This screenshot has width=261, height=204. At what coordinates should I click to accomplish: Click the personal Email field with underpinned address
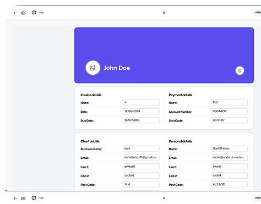tap(229, 157)
